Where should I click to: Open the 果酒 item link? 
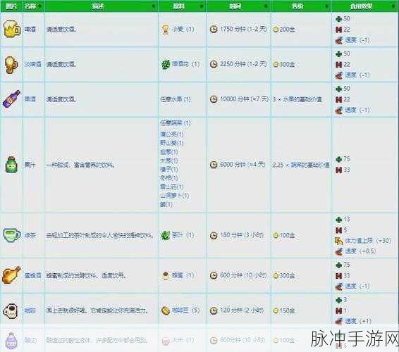tap(30, 99)
